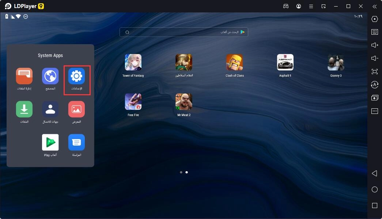Click the Google Play icon in search bar
The height and width of the screenshot is (219, 382).
point(243,32)
